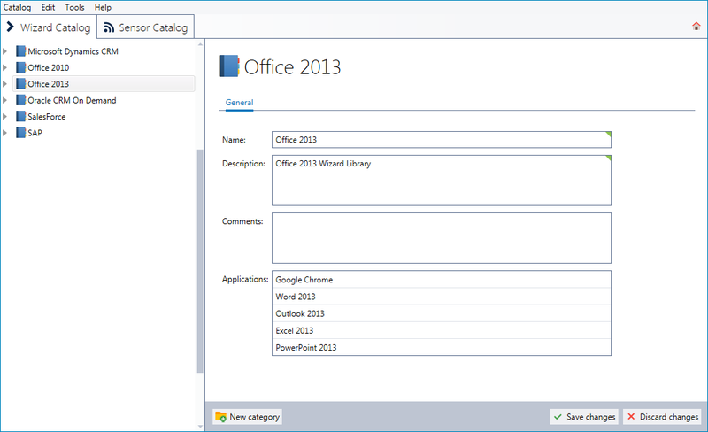Click the SalesForce book icon
Screen dimensions: 708x432
pyautogui.click(x=21, y=116)
